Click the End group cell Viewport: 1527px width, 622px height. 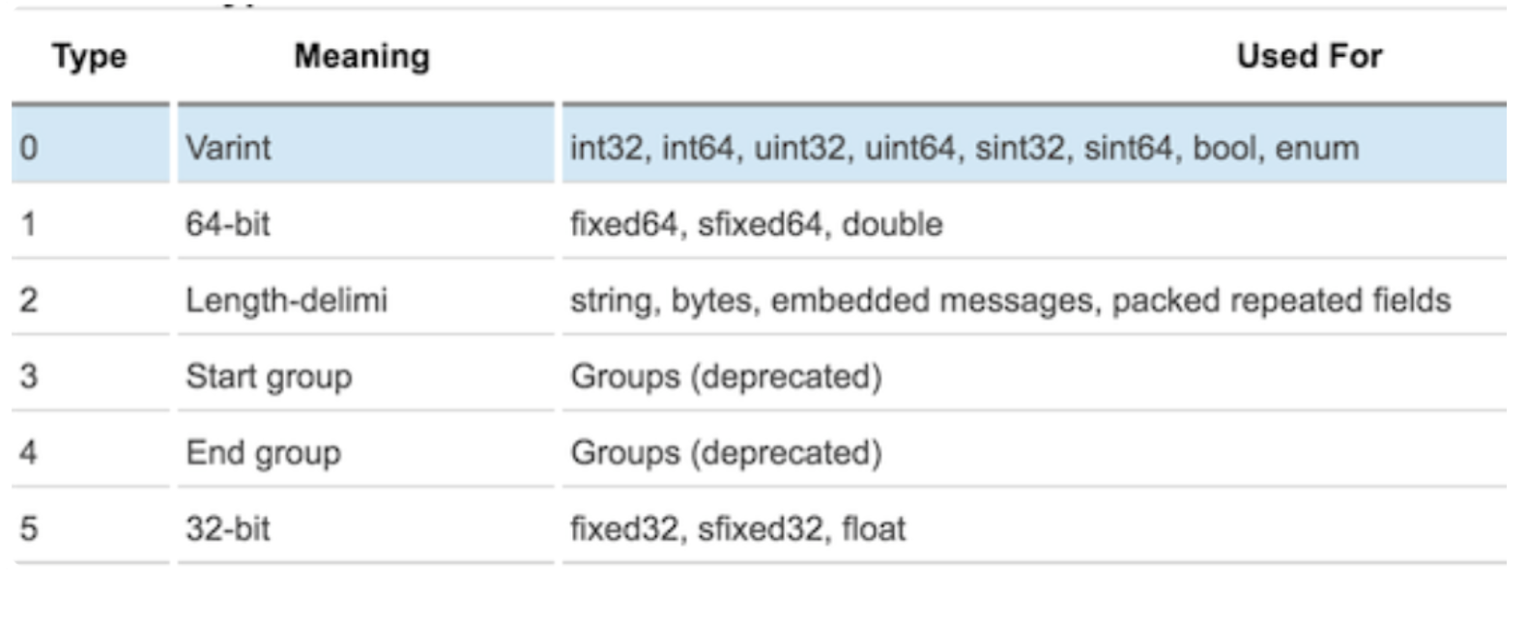[263, 453]
